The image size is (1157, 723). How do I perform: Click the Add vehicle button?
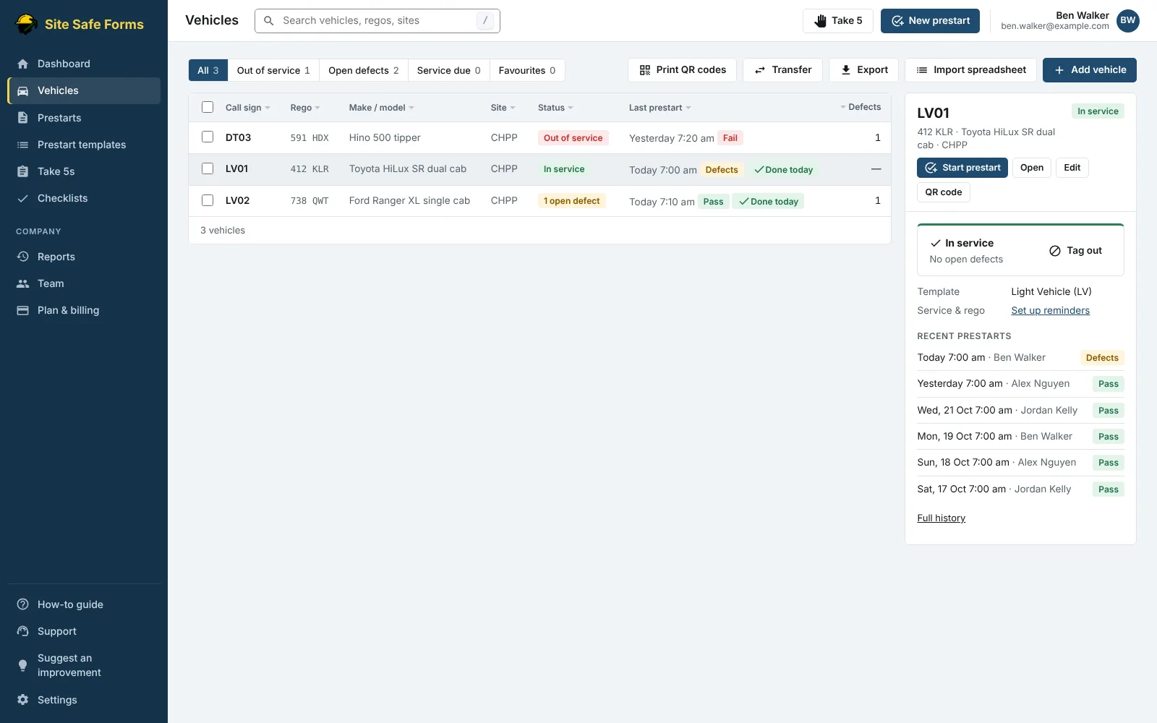click(x=1090, y=70)
